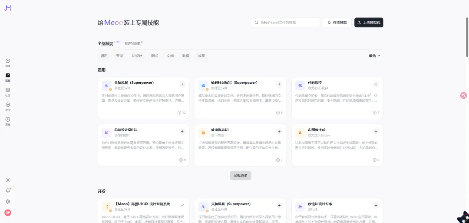Add the 秒悟UI设计专家 skill with plus
This screenshot has height=223, width=469.
click(376, 205)
